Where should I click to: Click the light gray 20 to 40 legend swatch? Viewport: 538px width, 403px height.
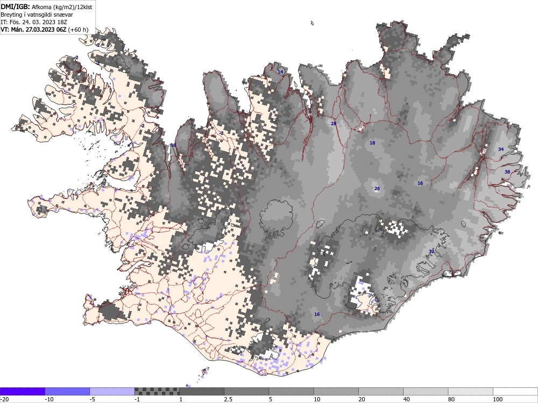[381, 391]
